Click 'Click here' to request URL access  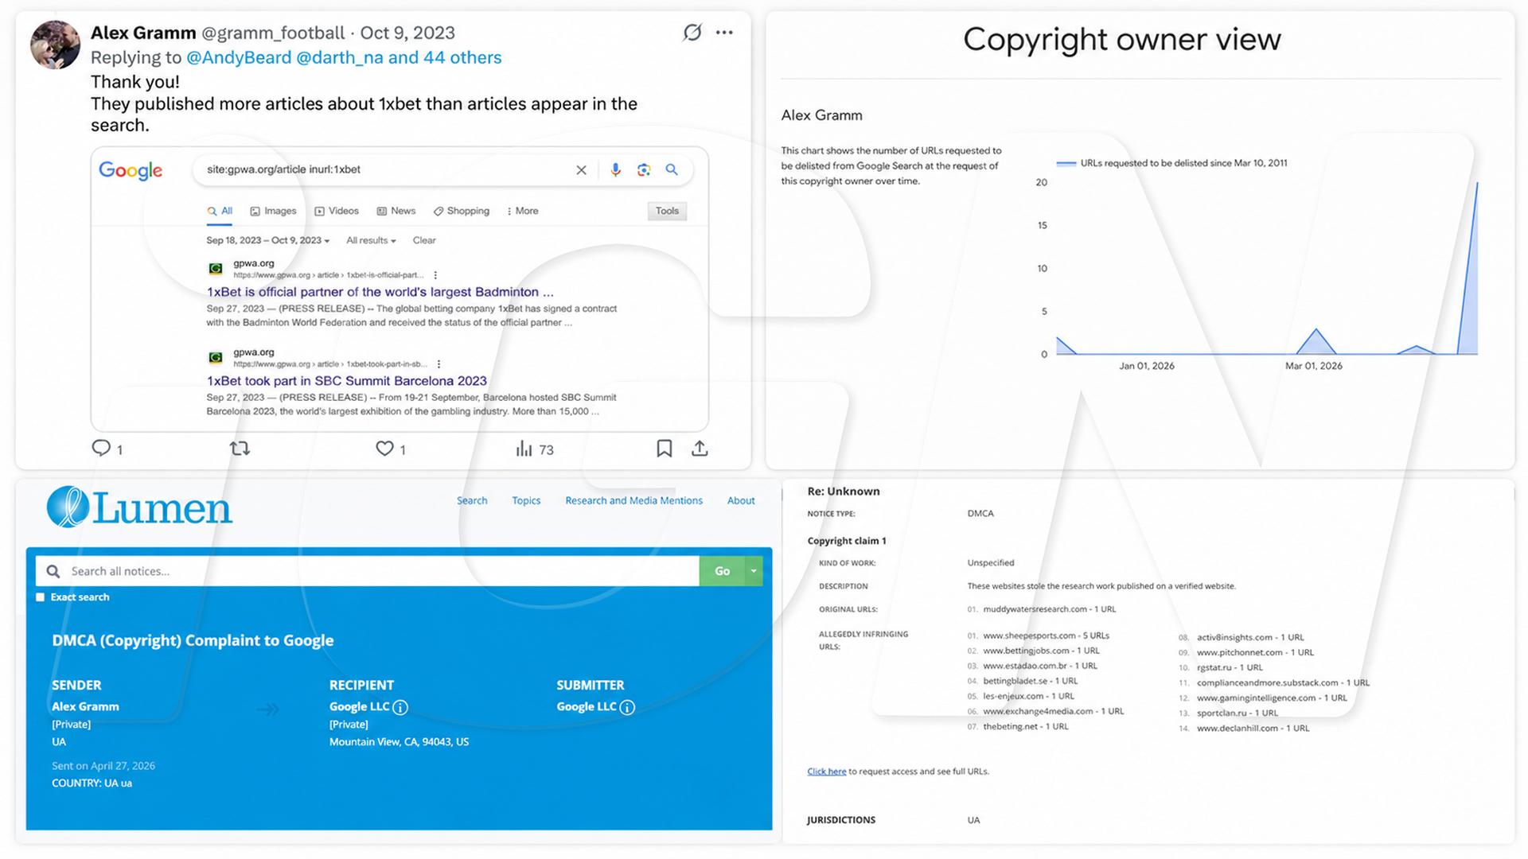point(827,772)
